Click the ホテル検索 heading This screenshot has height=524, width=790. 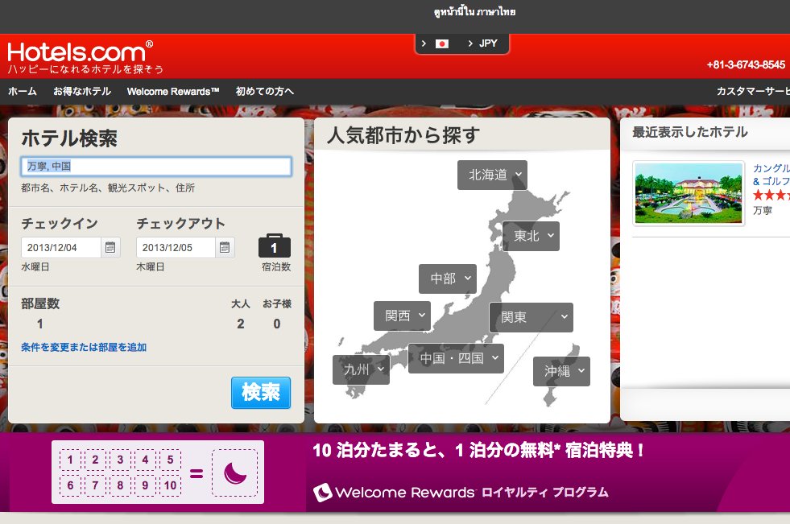pyautogui.click(x=69, y=138)
